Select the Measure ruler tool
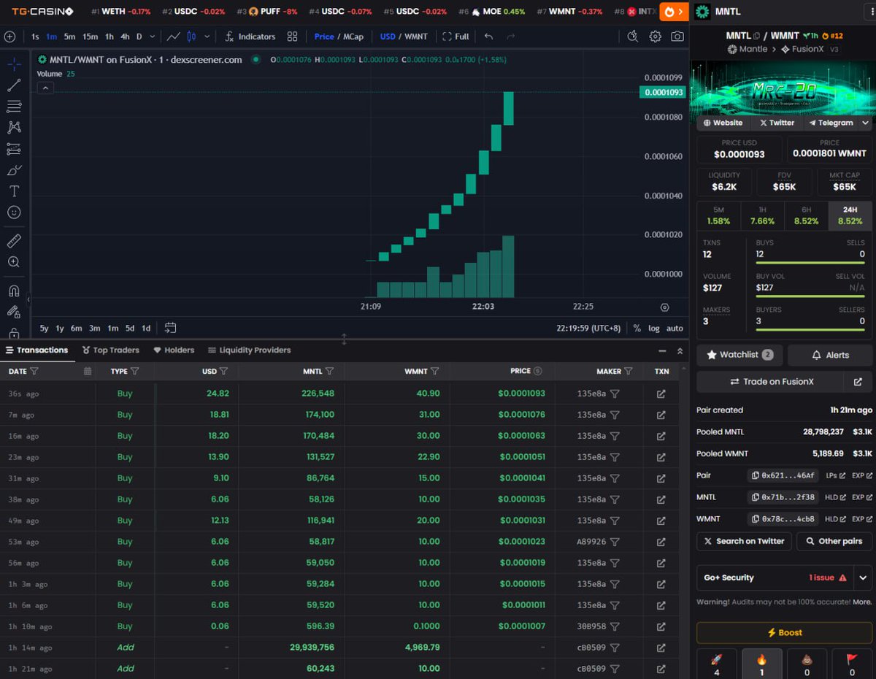The width and height of the screenshot is (876, 679). pyautogui.click(x=15, y=240)
